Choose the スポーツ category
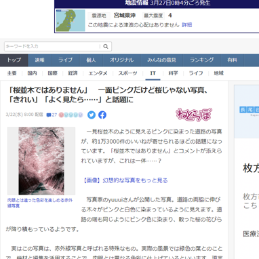 pyautogui.click(x=127, y=73)
